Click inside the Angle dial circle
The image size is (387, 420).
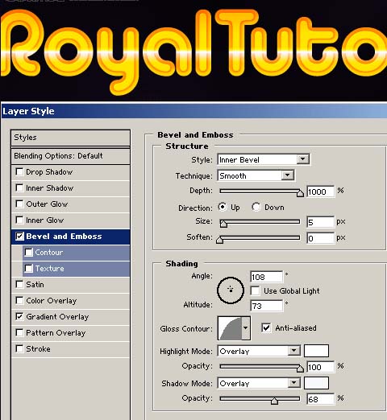click(x=231, y=290)
